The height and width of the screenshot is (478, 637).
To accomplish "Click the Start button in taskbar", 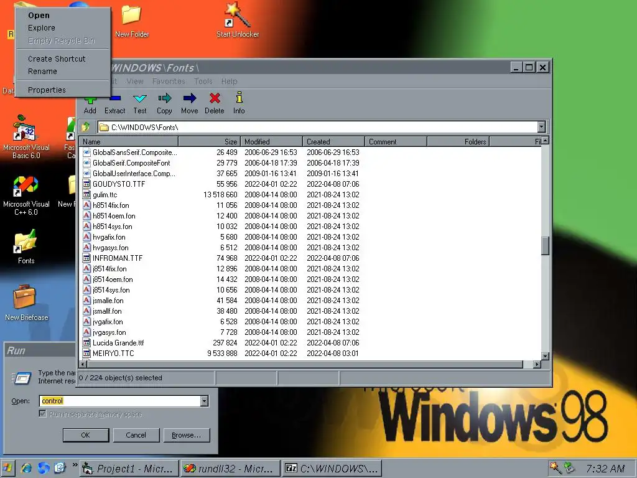I will click(7, 468).
